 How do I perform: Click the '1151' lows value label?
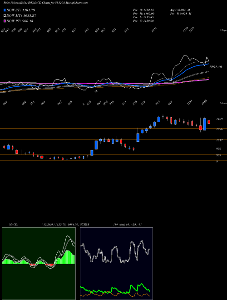[x=190, y=103]
